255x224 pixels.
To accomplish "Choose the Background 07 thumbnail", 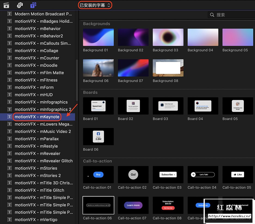I will [x=133, y=68].
